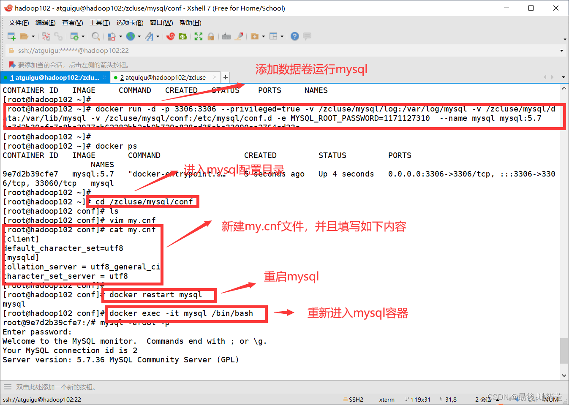Expand the Encoding globe dropdown arrow
The image size is (569, 405).
click(x=139, y=37)
